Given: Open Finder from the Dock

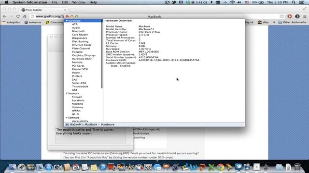Looking at the screenshot, I should [13, 167].
